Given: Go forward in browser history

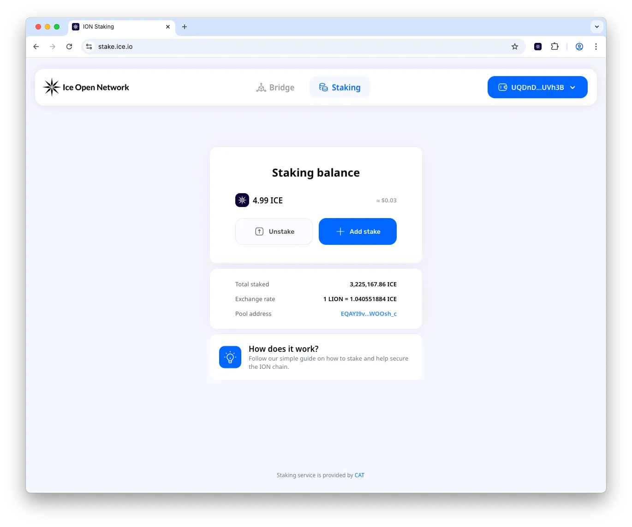Looking at the screenshot, I should pyautogui.click(x=53, y=47).
